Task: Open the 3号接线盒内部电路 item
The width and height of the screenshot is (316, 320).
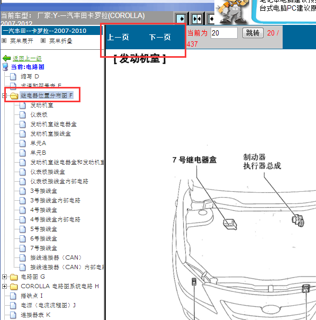Action: point(55,200)
